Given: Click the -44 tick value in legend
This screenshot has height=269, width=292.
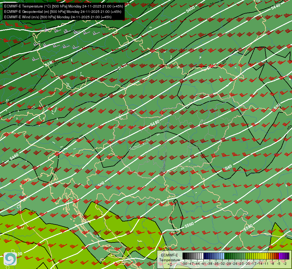Looking at the screenshot, I should pyautogui.click(x=197, y=264).
